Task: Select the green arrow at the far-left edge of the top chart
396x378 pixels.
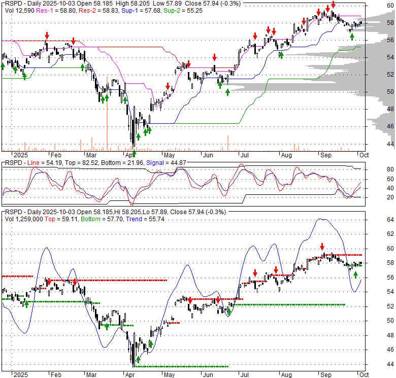Action: (x=3, y=65)
